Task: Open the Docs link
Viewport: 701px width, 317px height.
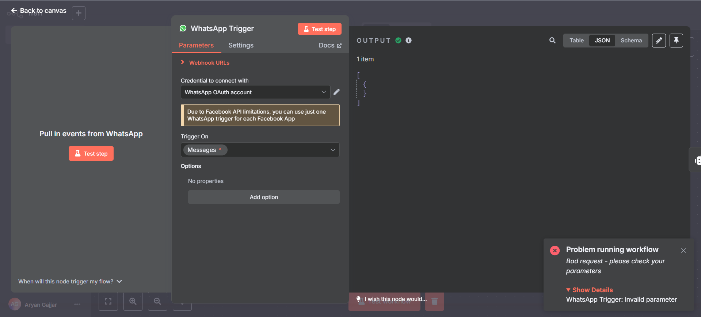Action: pos(330,45)
